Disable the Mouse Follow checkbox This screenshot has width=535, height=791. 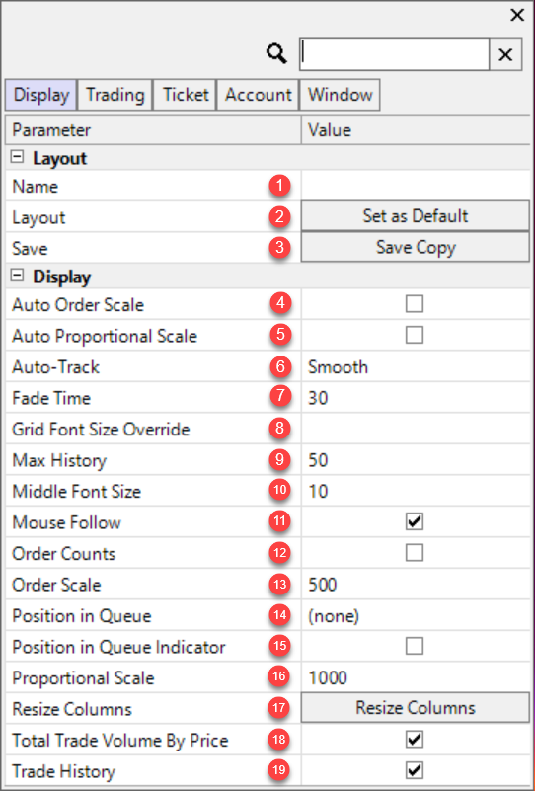pyautogui.click(x=415, y=522)
